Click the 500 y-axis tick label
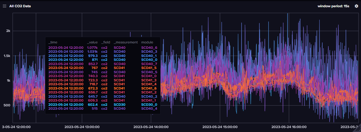 [x=7, y=105]
